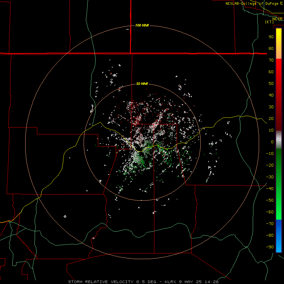Click the -70 value on velocity scale
The width and height of the screenshot is (284, 284).
tap(270, 224)
